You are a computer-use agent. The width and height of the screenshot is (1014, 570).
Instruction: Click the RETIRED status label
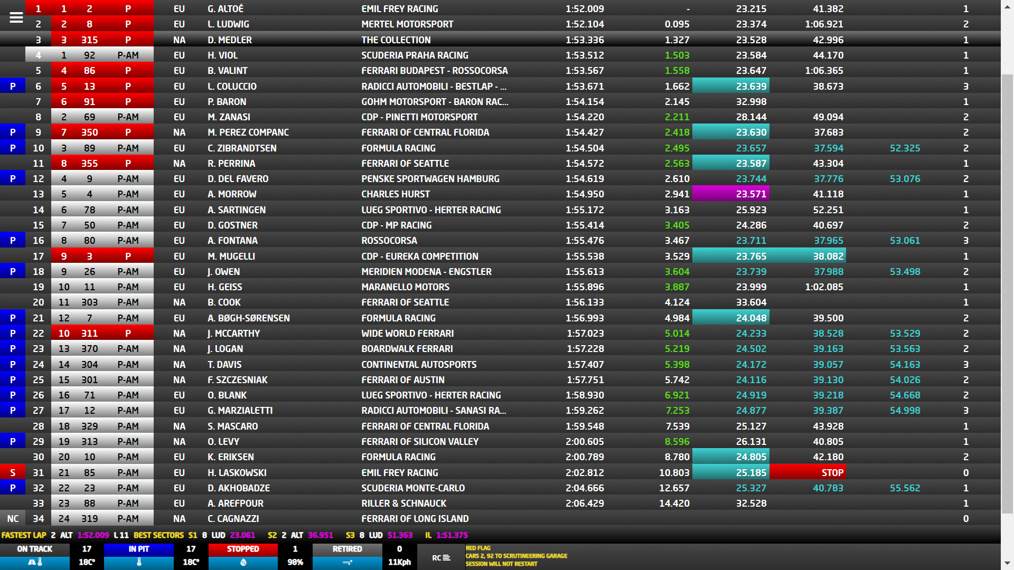coord(347,549)
